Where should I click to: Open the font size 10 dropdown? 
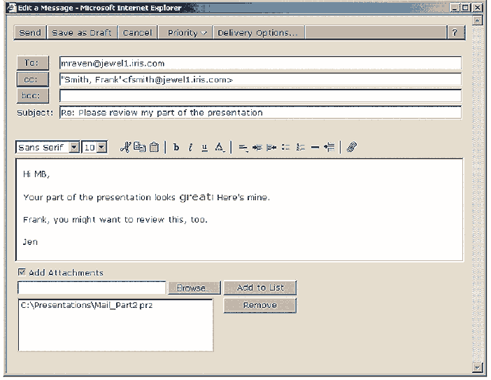[x=101, y=148]
